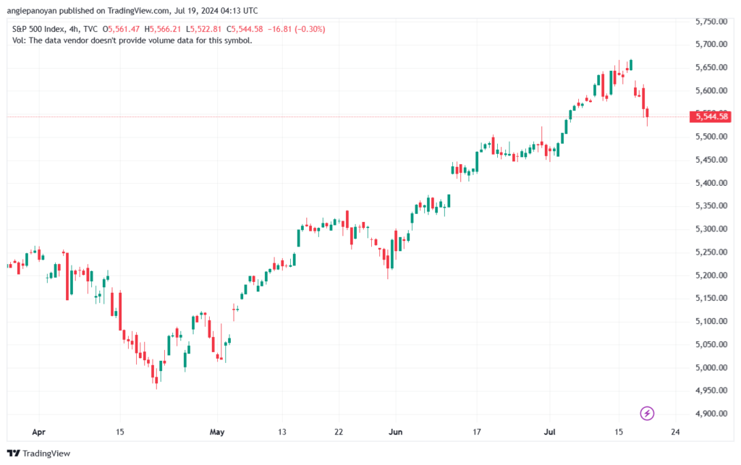The image size is (741, 465).
Task: Select the Jun label on time axis
Action: pos(394,432)
